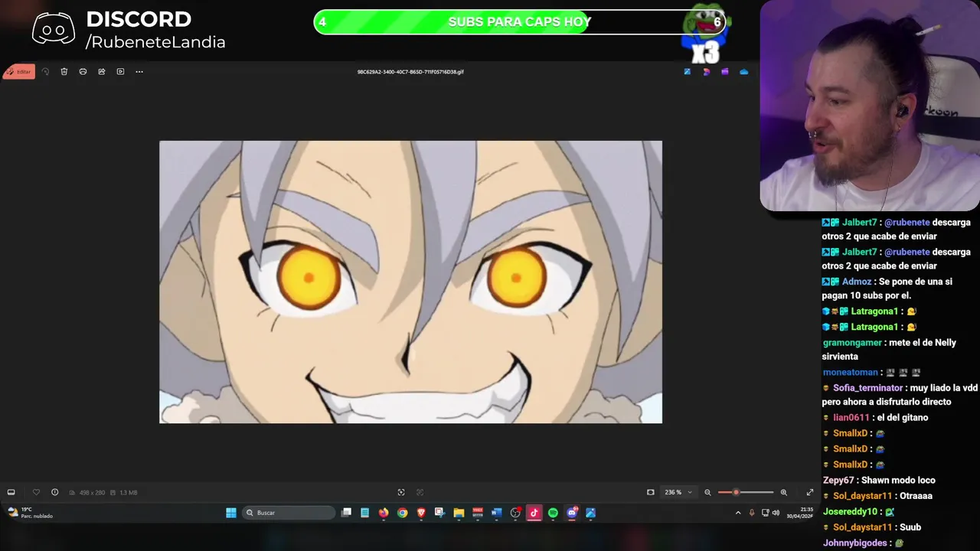Click the dimmed icon next to scan text
Image resolution: width=980 pixels, height=551 pixels.
pos(420,492)
